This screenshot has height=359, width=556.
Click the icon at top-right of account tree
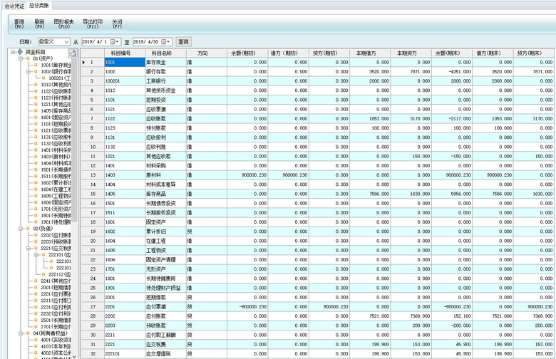tap(73, 53)
